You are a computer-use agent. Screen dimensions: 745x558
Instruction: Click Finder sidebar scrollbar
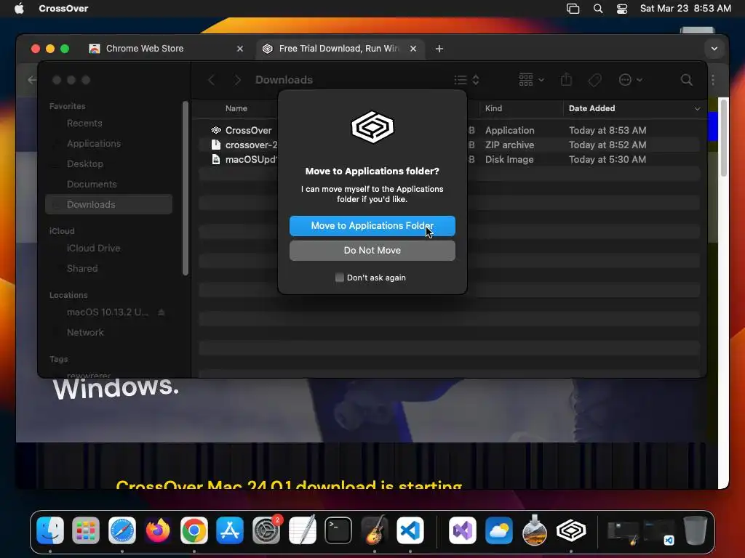pyautogui.click(x=186, y=188)
